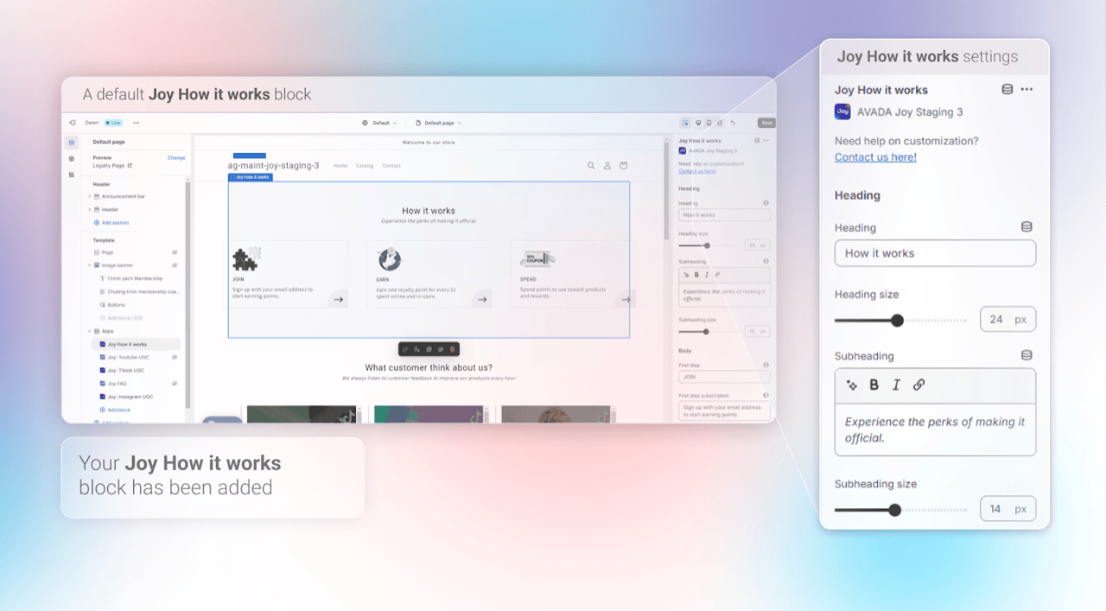Select the Joy How it works block in sidebar
The height and width of the screenshot is (611, 1106).
[x=136, y=344]
